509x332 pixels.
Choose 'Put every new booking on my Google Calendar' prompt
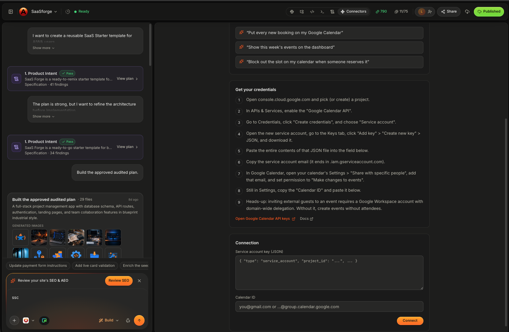pyautogui.click(x=329, y=33)
